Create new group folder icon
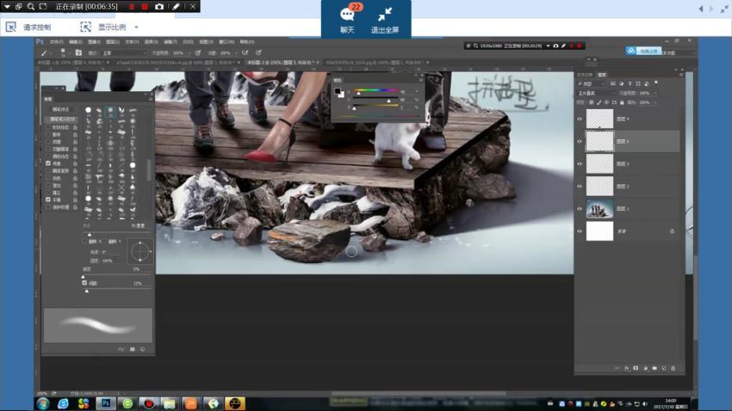This screenshot has width=732, height=411. tap(654, 368)
